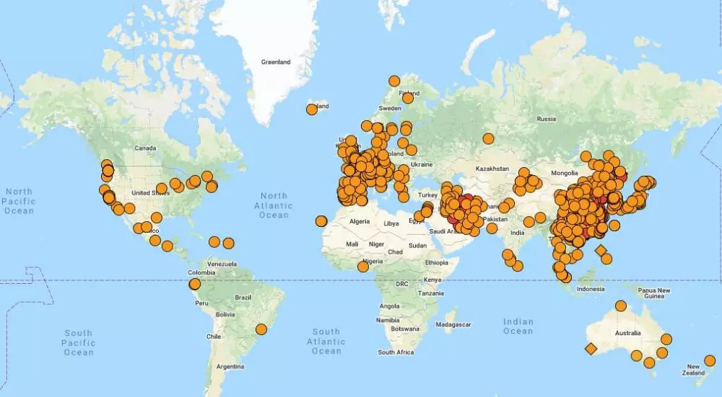
Task: Select the lone marker in western Russia
Action: [x=489, y=138]
